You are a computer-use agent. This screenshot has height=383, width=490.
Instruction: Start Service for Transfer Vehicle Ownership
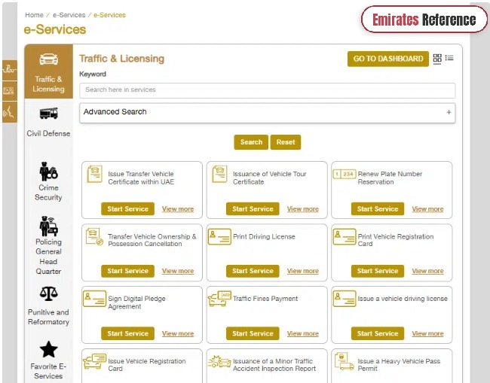[128, 271]
